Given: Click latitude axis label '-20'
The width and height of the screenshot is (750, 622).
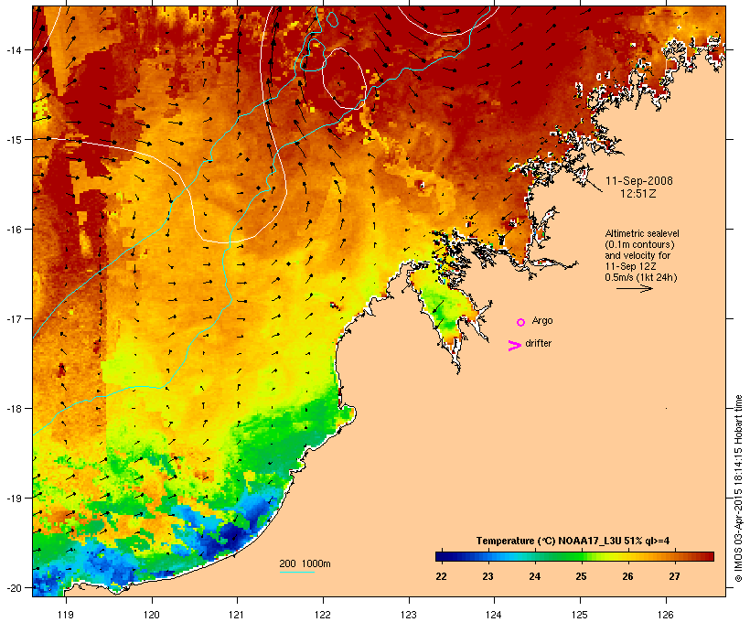Looking at the screenshot, I should click(x=14, y=588).
